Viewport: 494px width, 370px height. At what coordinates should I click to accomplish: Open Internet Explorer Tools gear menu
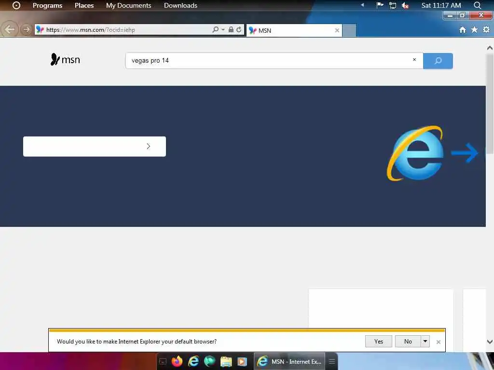(x=486, y=29)
